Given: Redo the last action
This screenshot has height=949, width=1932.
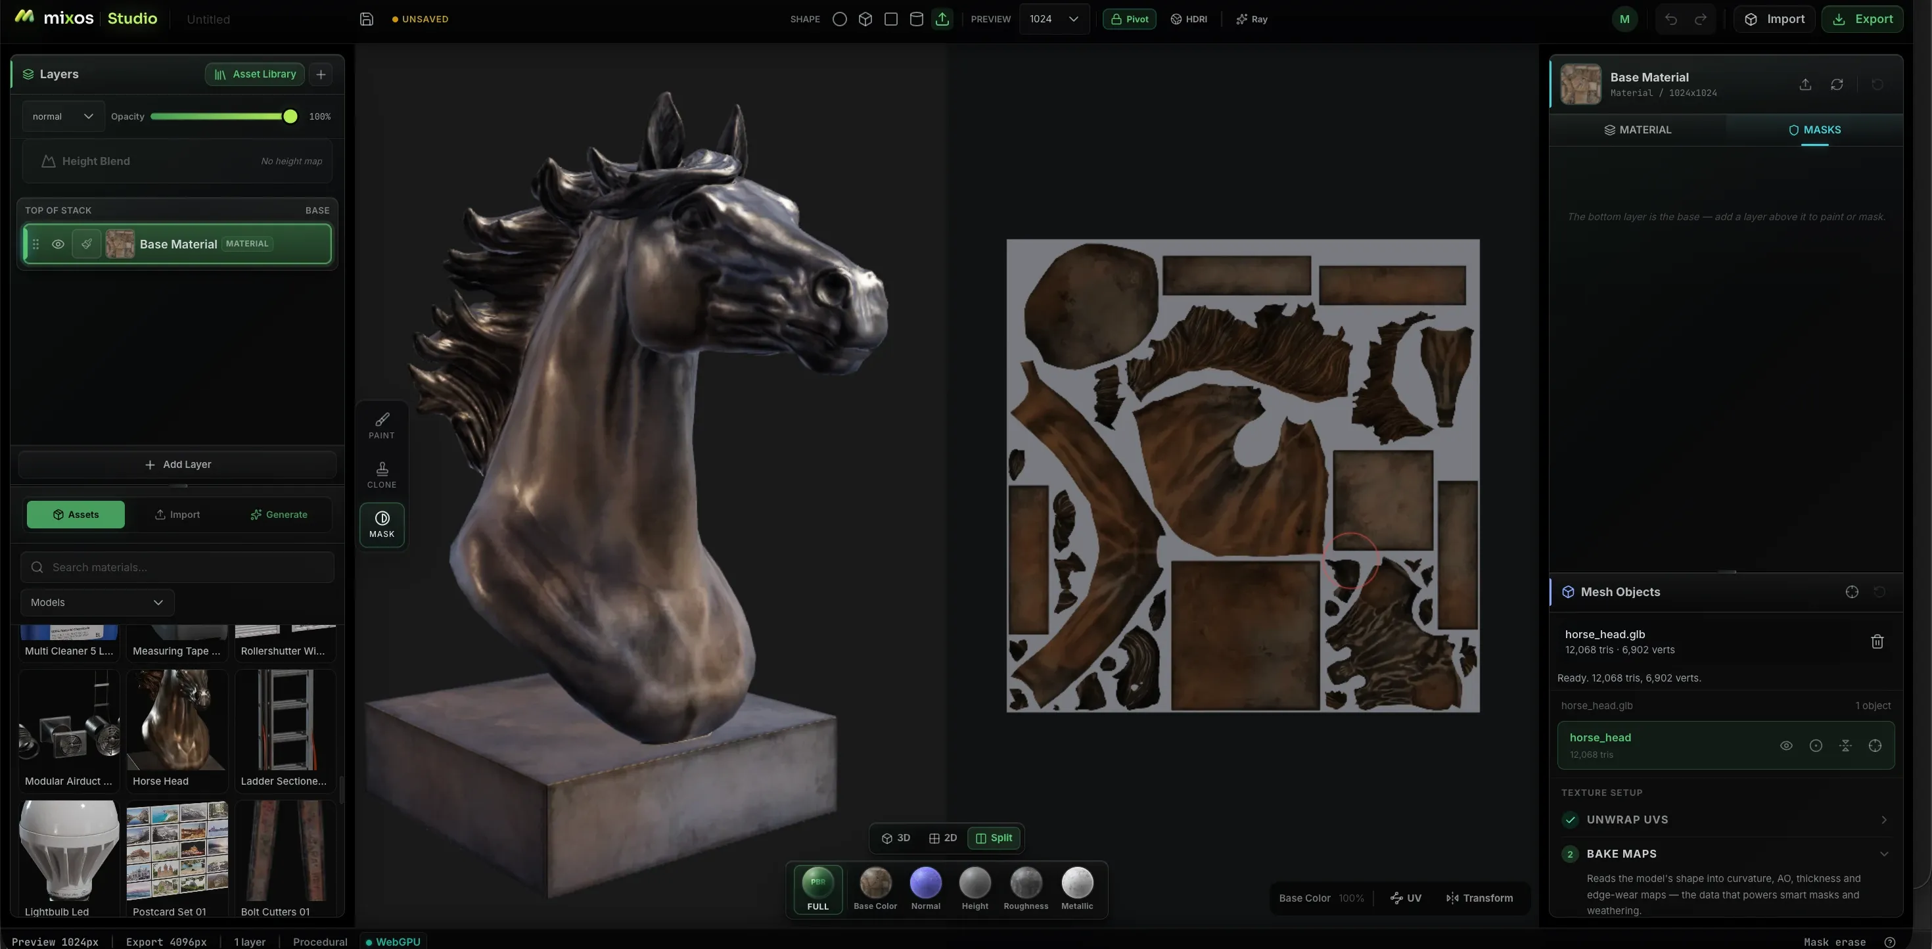Looking at the screenshot, I should click(1700, 19).
